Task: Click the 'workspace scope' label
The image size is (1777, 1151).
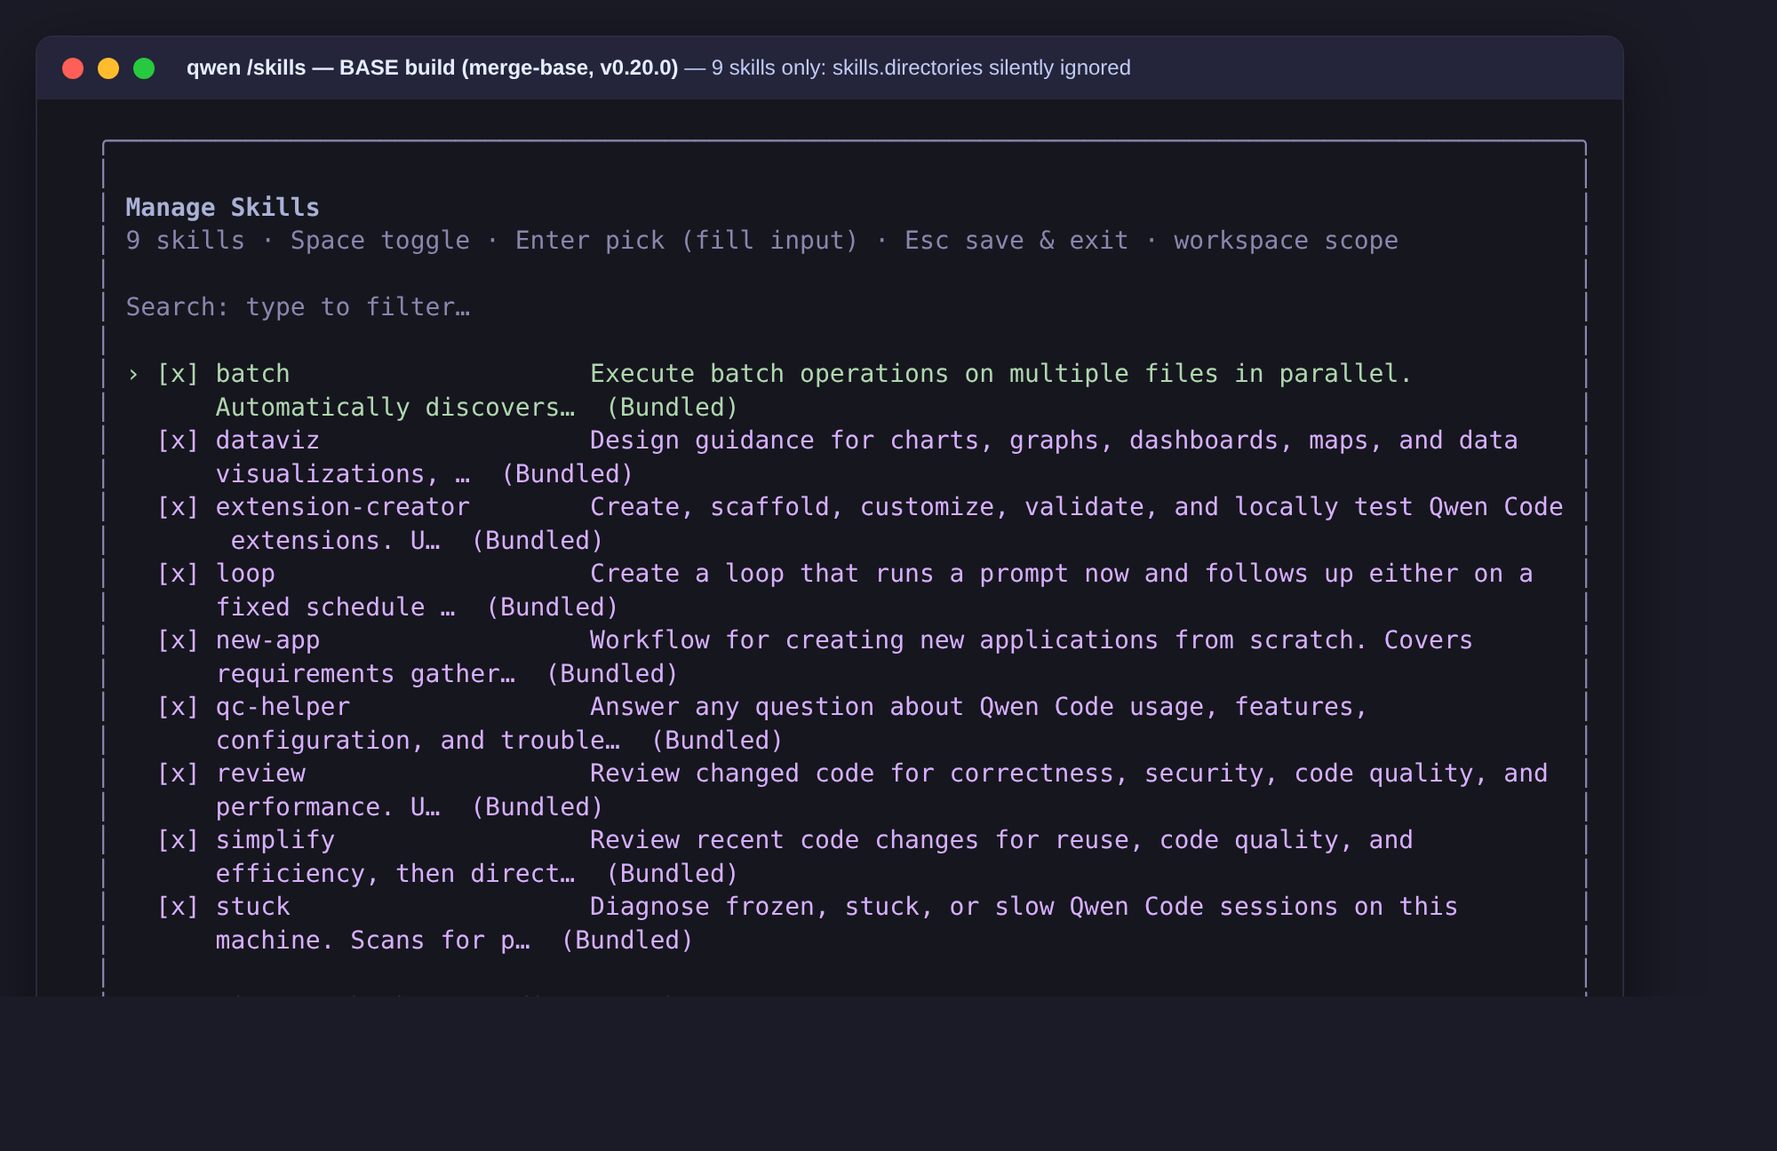Action: (1286, 241)
